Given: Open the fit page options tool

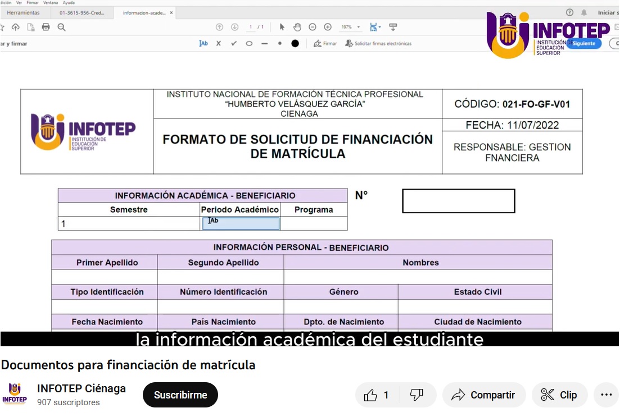Looking at the screenshot, I should (x=375, y=27).
